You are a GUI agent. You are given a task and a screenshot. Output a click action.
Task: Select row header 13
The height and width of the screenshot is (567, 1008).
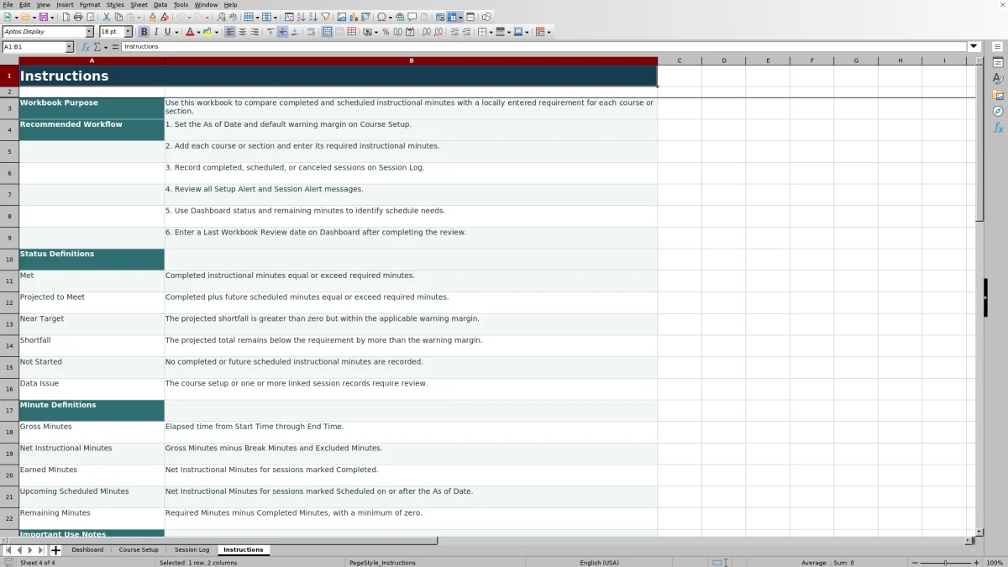coord(9,324)
